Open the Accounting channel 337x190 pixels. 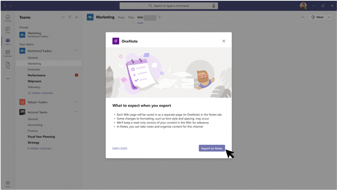[35, 125]
